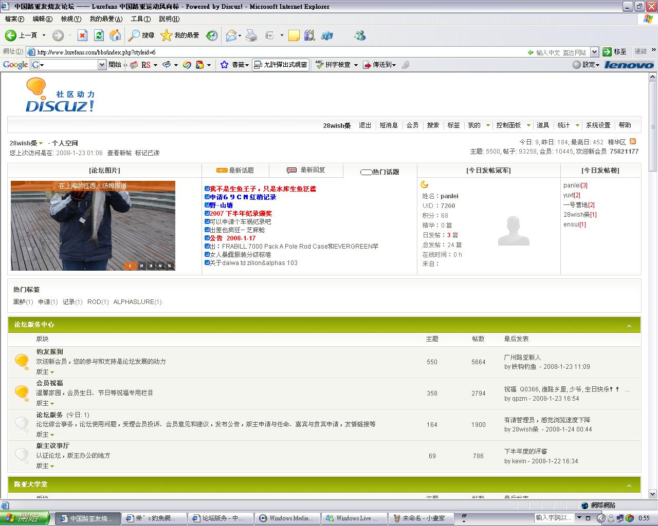Go to the Home page icon
658x526 pixels.
click(116, 35)
